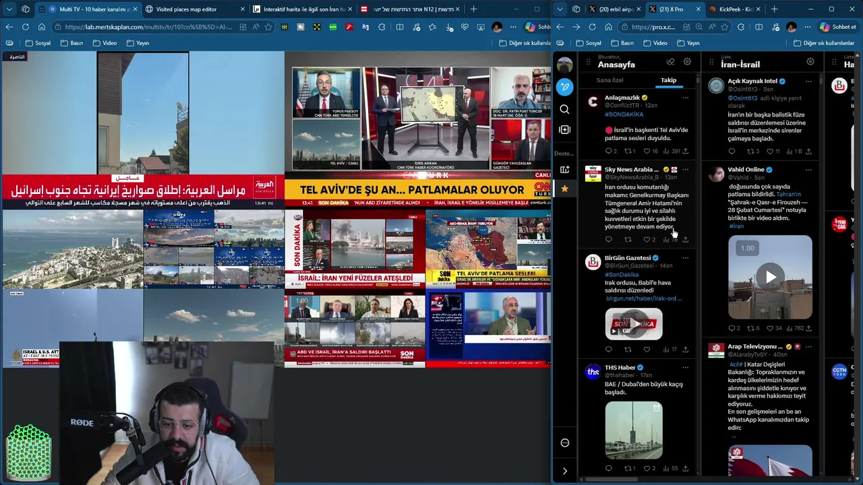
Task: Reload the X Pro page
Action: point(592,27)
